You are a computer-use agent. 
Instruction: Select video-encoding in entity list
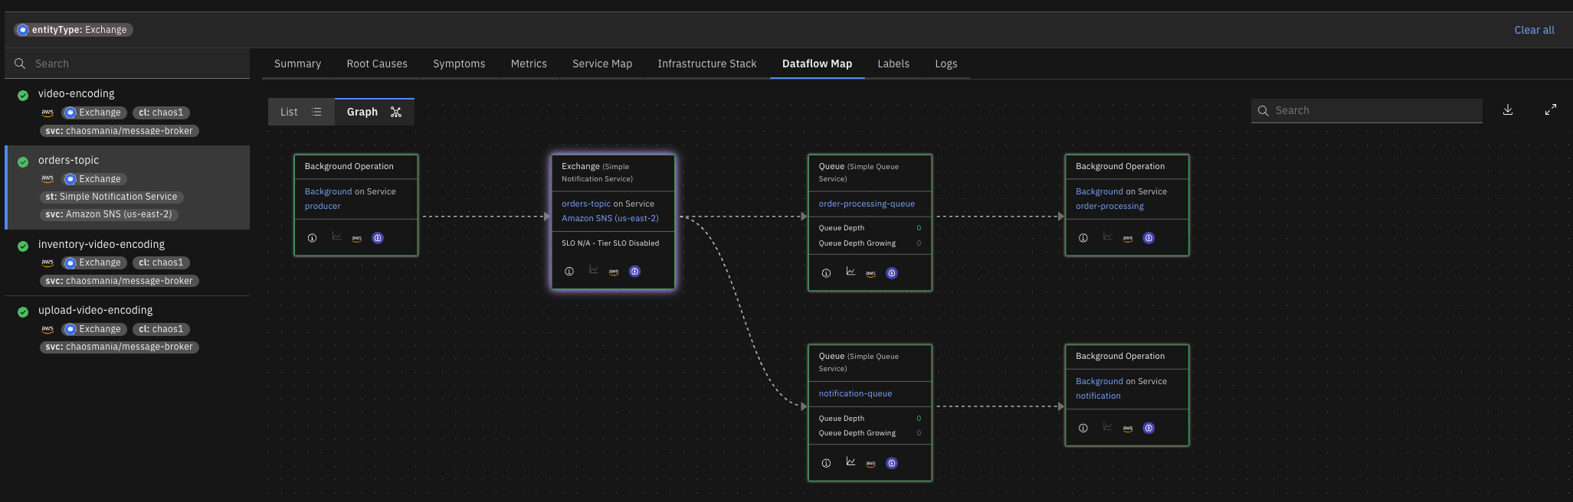(x=77, y=93)
